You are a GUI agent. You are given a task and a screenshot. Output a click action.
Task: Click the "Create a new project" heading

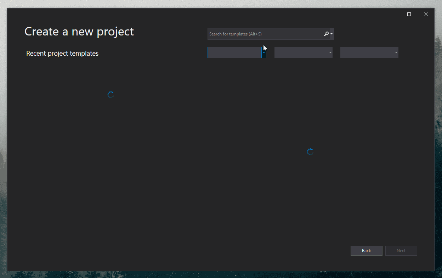pos(79,32)
